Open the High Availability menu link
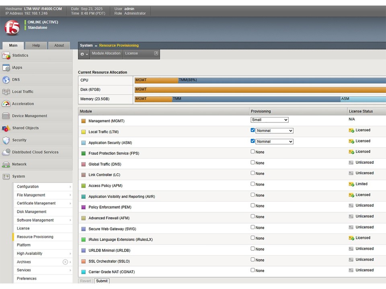The image size is (386, 289). click(30, 254)
